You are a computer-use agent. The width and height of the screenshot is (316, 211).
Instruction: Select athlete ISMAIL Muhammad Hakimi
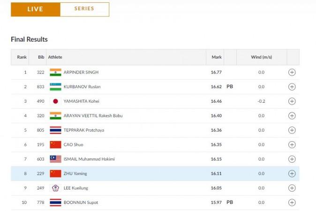tap(89, 159)
